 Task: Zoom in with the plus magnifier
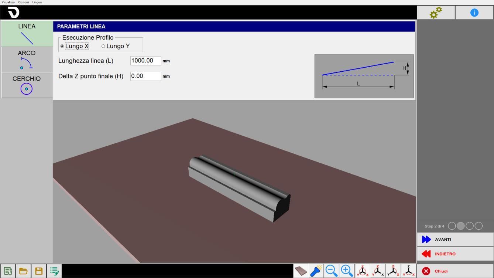[x=347, y=271]
